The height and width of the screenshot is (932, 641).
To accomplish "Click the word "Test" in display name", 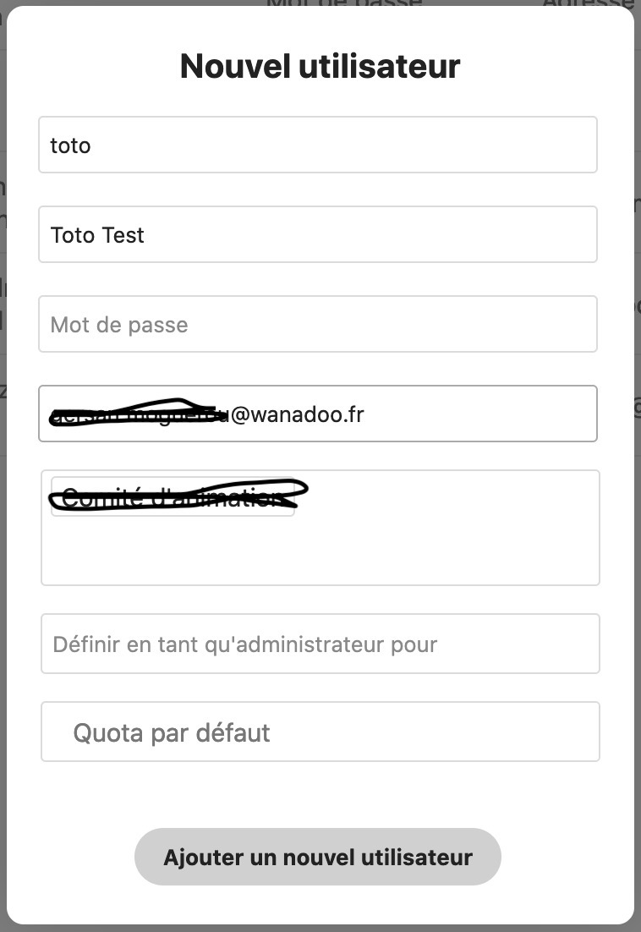I will (123, 235).
